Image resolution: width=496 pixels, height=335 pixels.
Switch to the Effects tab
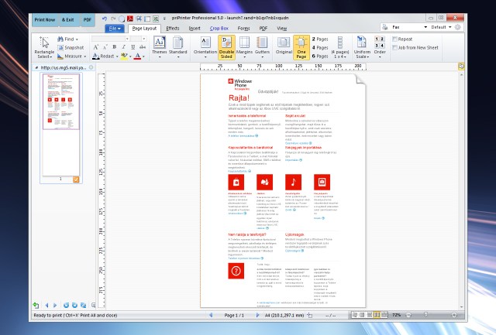pyautogui.click(x=172, y=28)
